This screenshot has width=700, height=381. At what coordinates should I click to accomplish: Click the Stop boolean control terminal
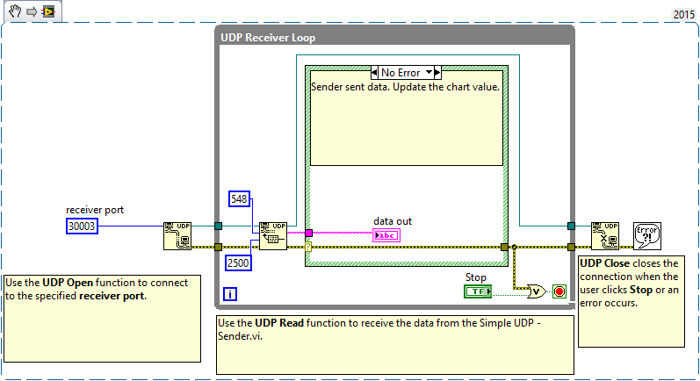click(x=478, y=291)
